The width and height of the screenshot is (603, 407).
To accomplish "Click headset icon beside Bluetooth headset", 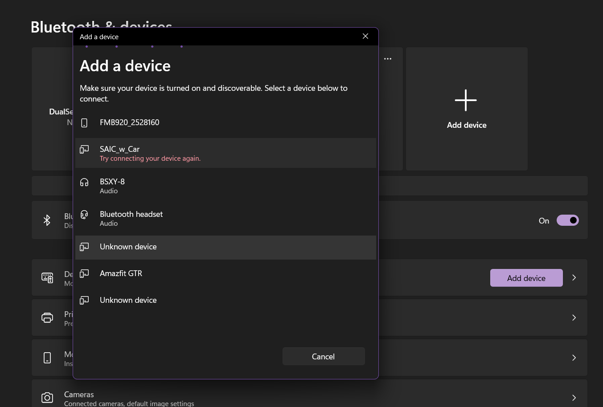I will (x=84, y=215).
